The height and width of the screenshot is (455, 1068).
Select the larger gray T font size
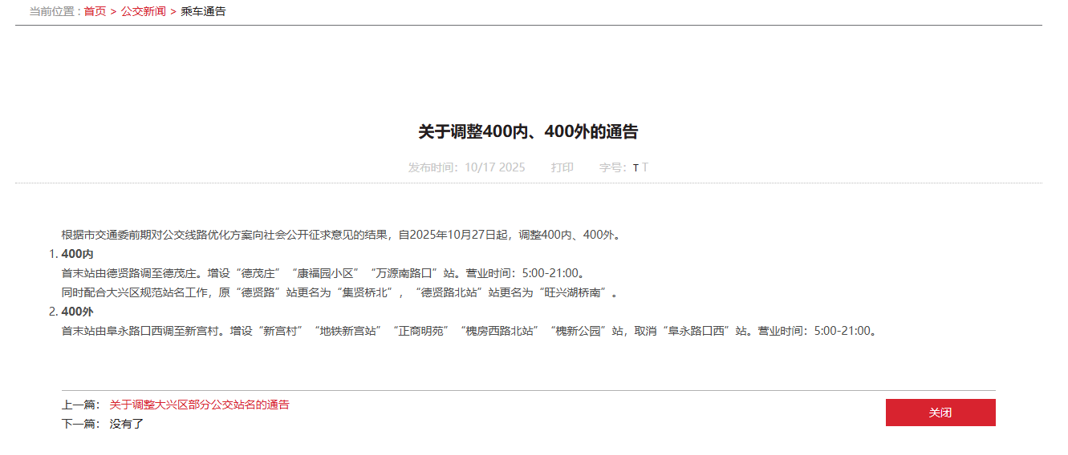(645, 167)
